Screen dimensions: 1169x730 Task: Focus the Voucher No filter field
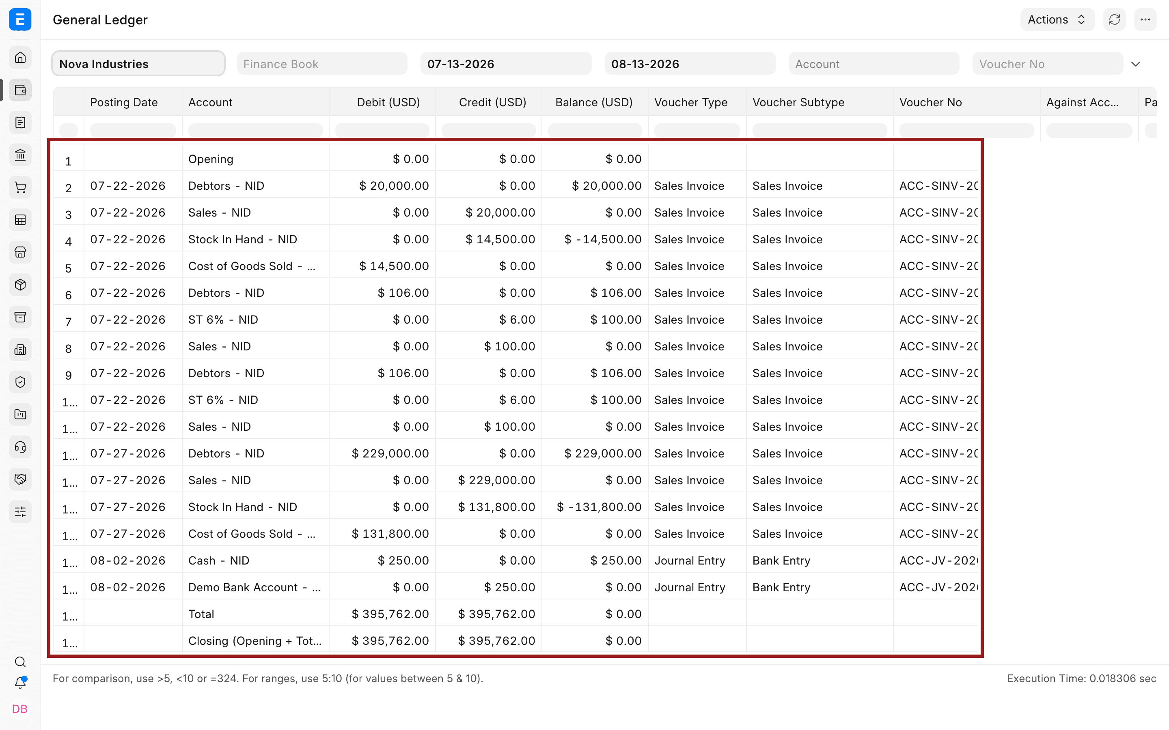pyautogui.click(x=1047, y=64)
